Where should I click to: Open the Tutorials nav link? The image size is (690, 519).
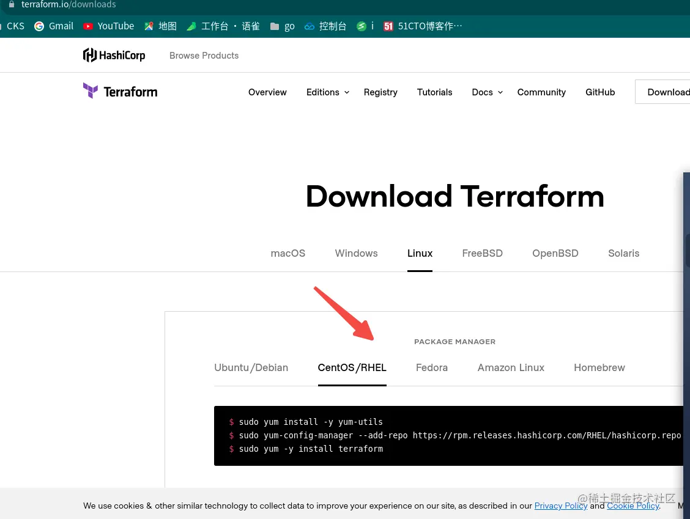[x=434, y=92]
